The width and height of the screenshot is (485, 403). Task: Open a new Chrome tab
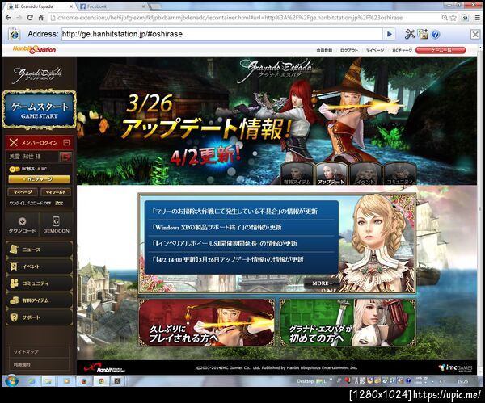point(155,6)
